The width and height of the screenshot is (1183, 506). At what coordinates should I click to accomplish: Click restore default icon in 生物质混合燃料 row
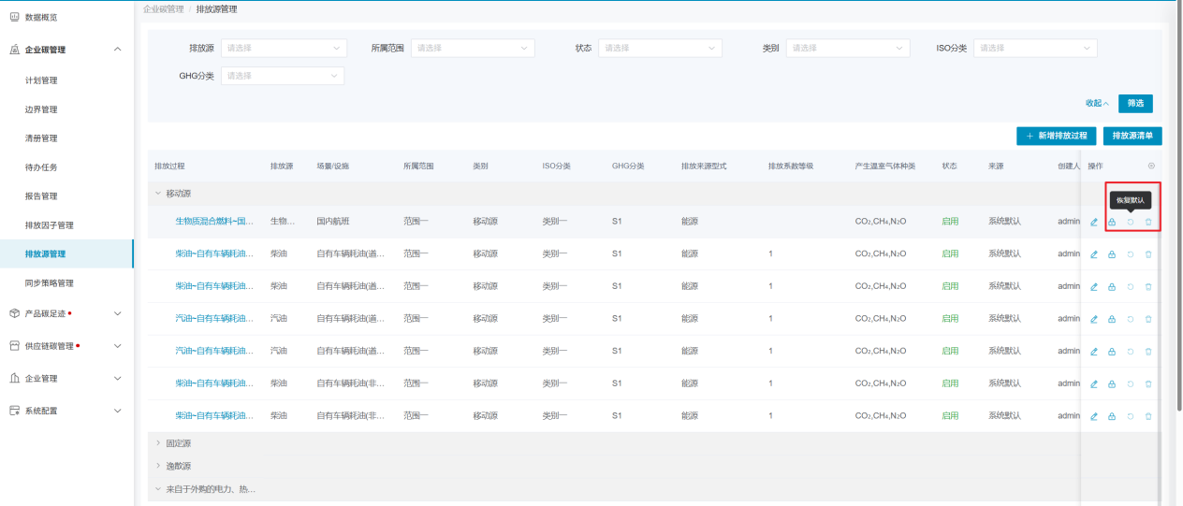point(1131,222)
